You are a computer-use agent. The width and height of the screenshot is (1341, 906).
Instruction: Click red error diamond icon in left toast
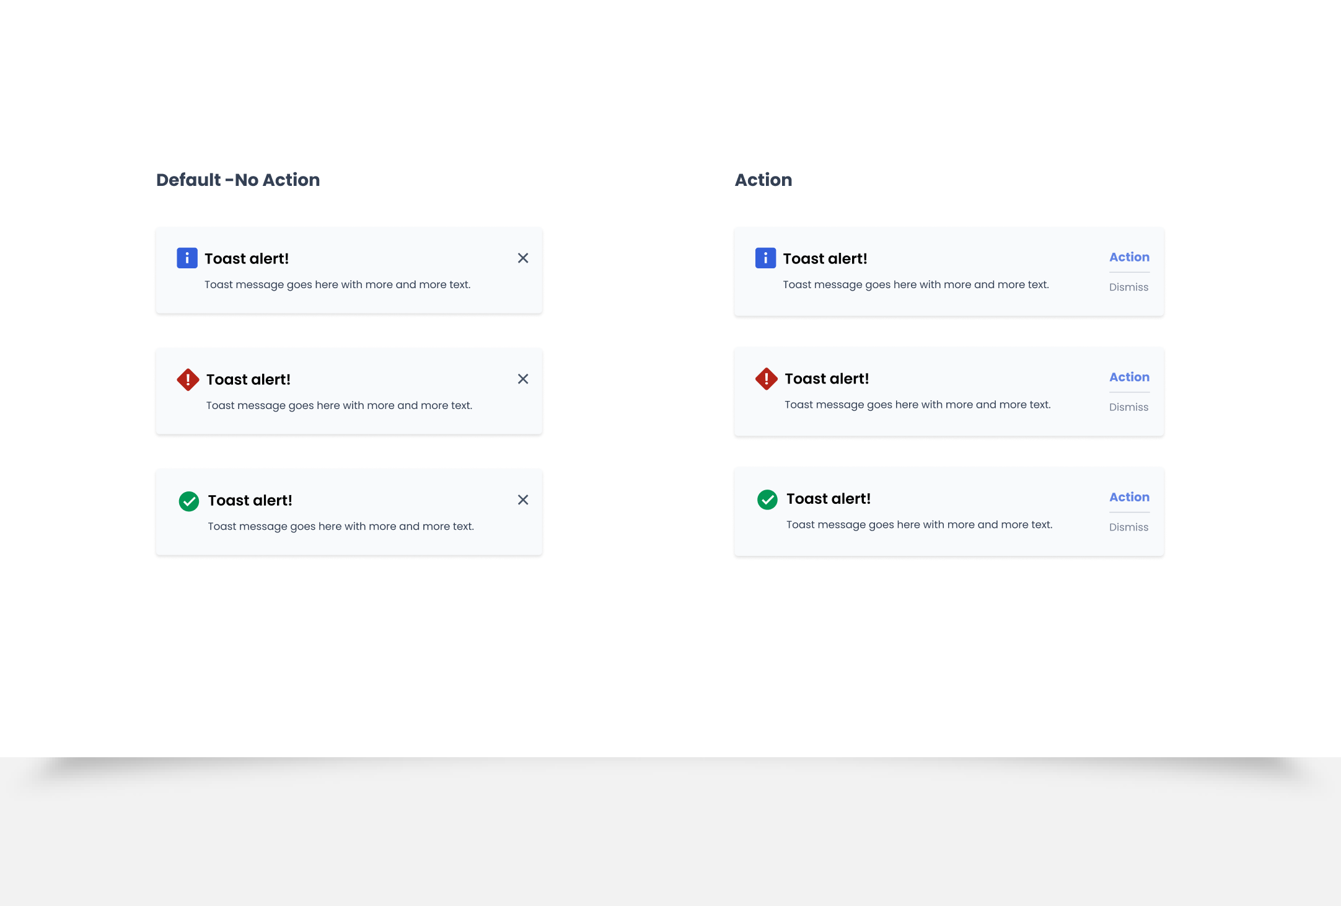tap(188, 379)
